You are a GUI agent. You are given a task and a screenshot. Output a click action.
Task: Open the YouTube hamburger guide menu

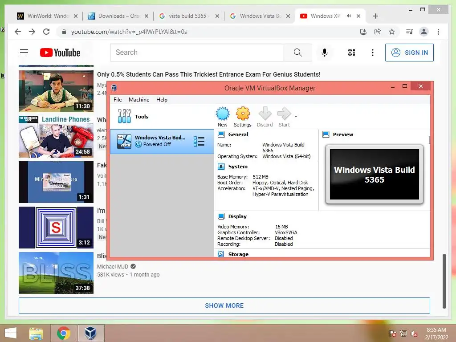[24, 53]
